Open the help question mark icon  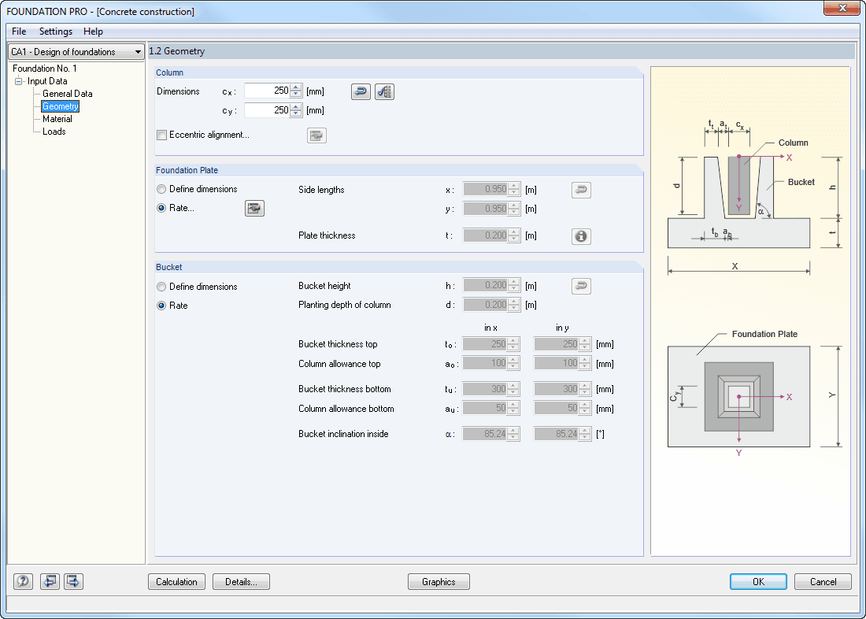(x=23, y=581)
